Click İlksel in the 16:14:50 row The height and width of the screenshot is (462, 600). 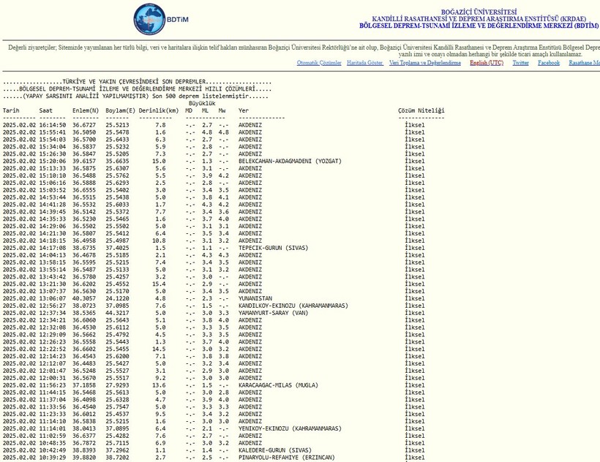click(415, 125)
